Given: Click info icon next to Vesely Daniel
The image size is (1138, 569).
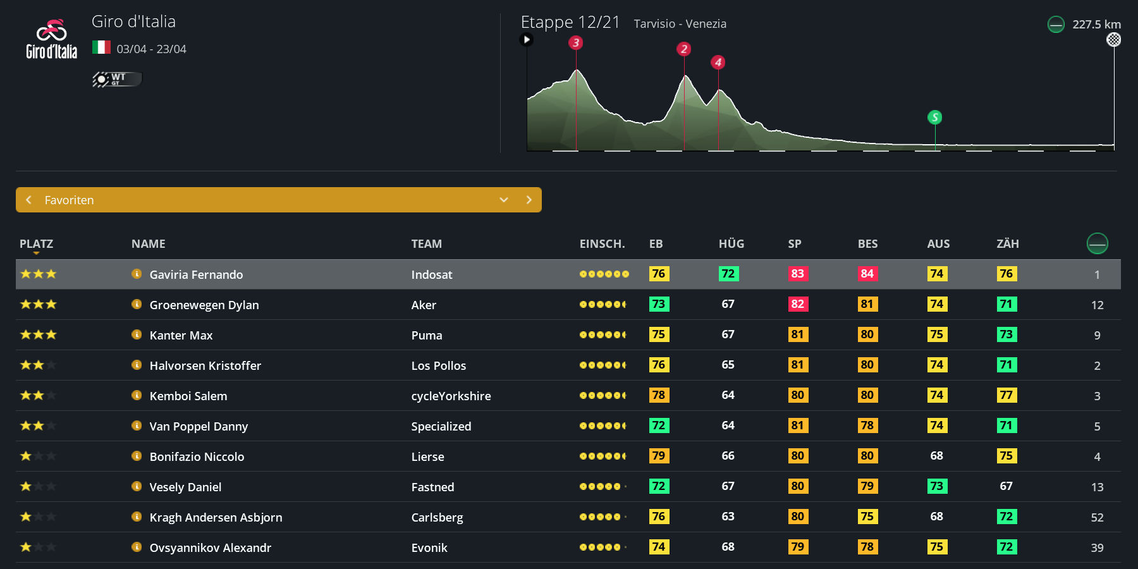Looking at the screenshot, I should (x=137, y=487).
